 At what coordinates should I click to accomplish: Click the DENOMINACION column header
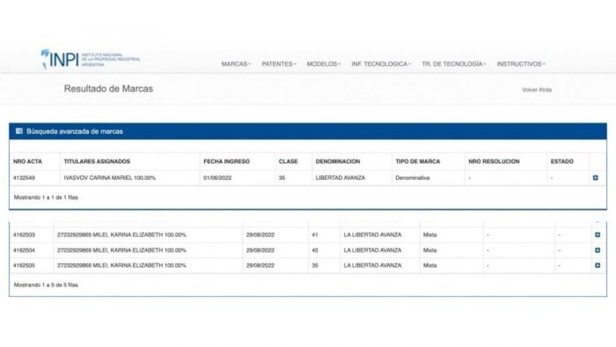tap(338, 161)
